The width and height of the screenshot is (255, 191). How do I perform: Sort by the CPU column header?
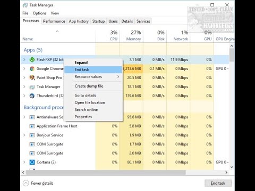(108, 36)
